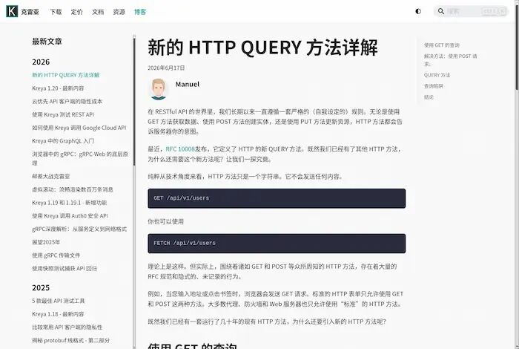Image resolution: width=519 pixels, height=349 pixels.
Task: Click the 2025 year heading in sidebar
Action: click(41, 287)
